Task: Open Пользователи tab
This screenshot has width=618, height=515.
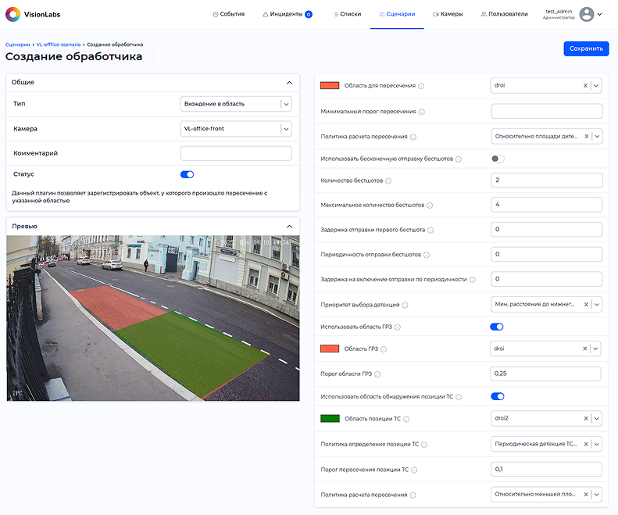Action: 504,14
